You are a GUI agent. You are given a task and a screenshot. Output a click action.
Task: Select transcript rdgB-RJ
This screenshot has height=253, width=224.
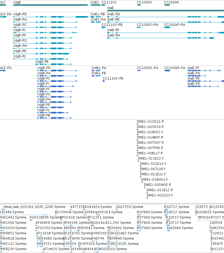41,59
